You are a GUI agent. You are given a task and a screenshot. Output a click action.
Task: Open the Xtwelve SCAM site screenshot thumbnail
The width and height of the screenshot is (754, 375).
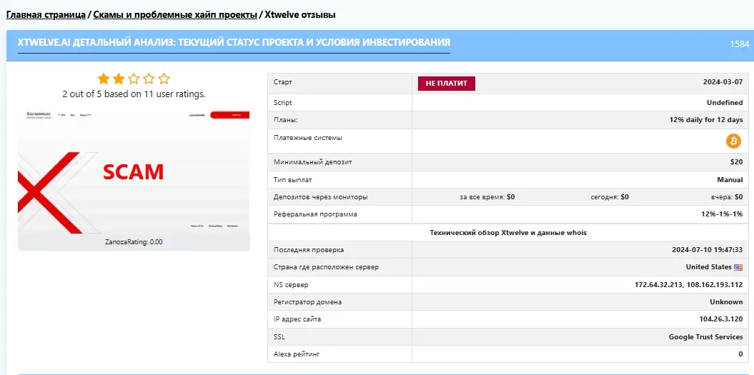click(x=134, y=171)
